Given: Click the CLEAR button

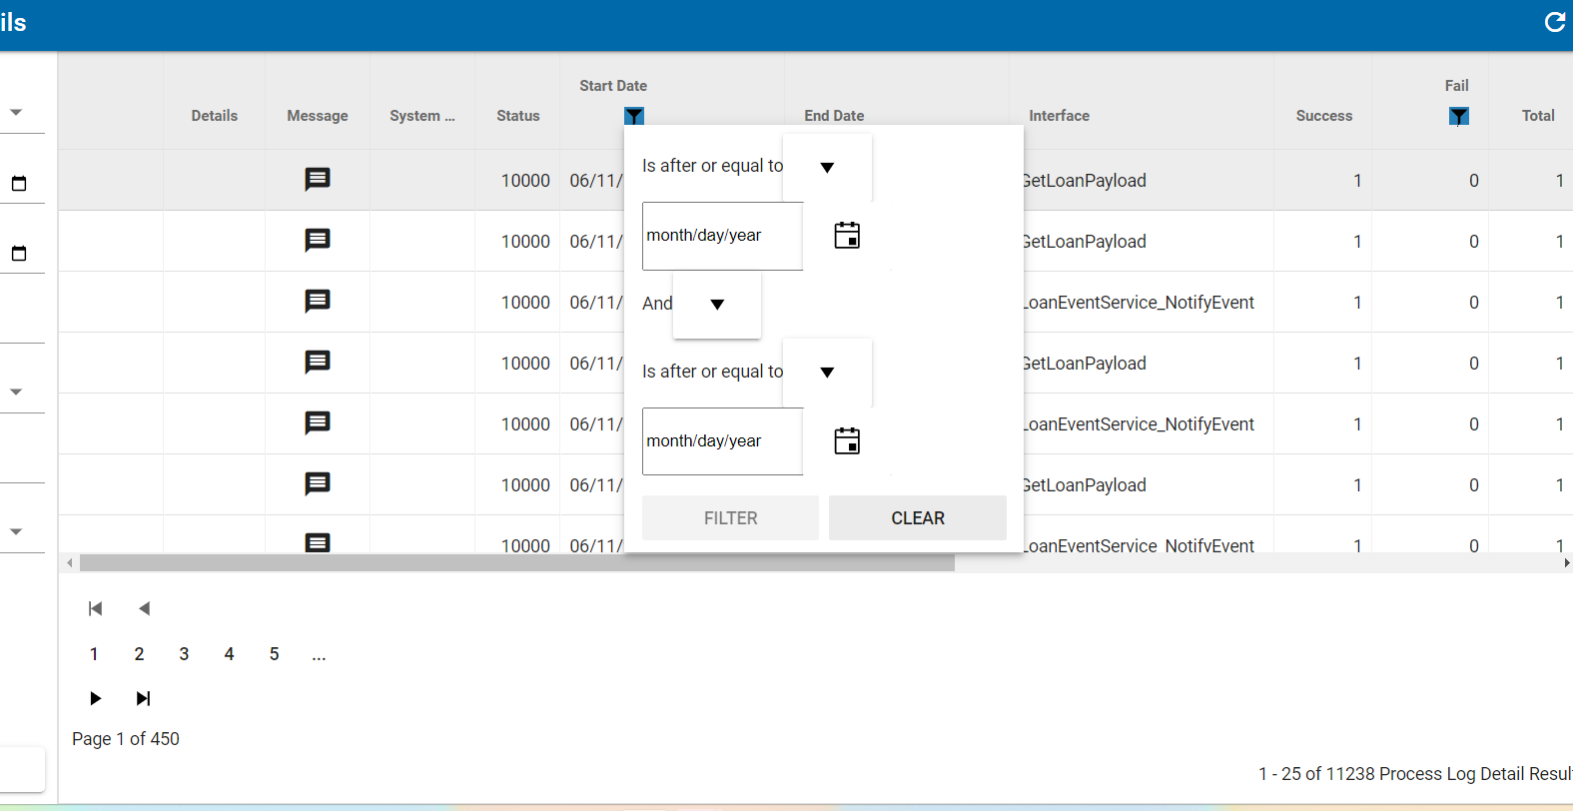Looking at the screenshot, I should coord(918,518).
